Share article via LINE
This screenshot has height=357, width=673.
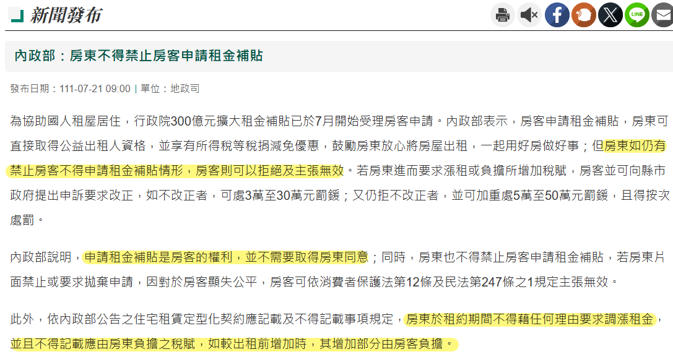[x=637, y=15]
